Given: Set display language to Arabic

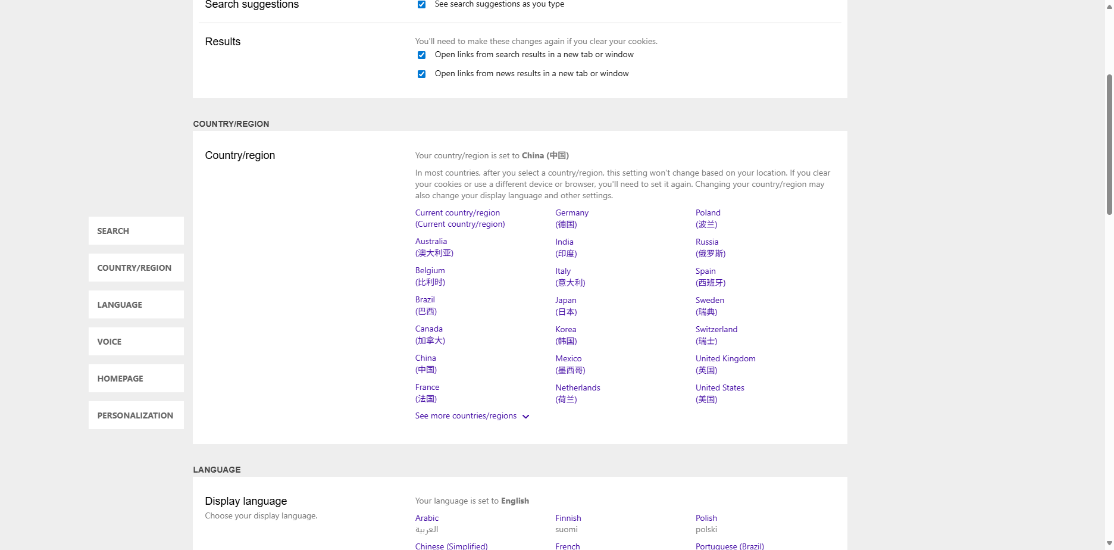Looking at the screenshot, I should pos(427,518).
